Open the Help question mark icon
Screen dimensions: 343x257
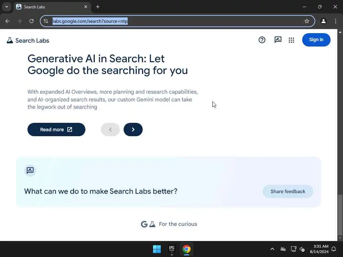[x=262, y=40]
